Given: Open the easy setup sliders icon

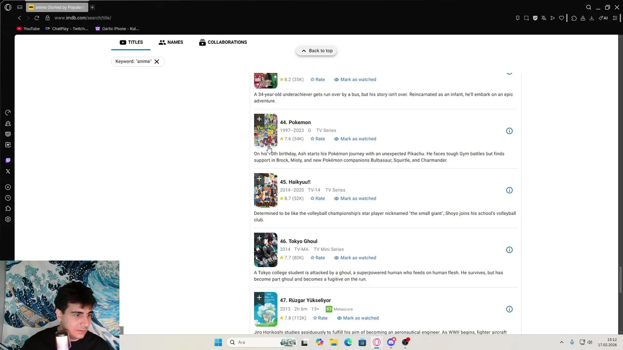Looking at the screenshot, I should click(x=615, y=18).
